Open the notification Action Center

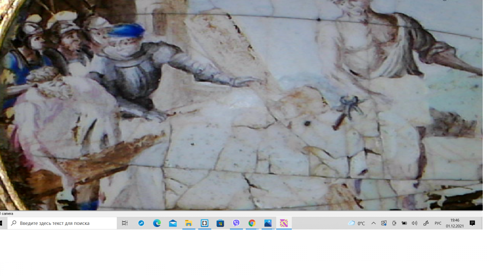(472, 223)
